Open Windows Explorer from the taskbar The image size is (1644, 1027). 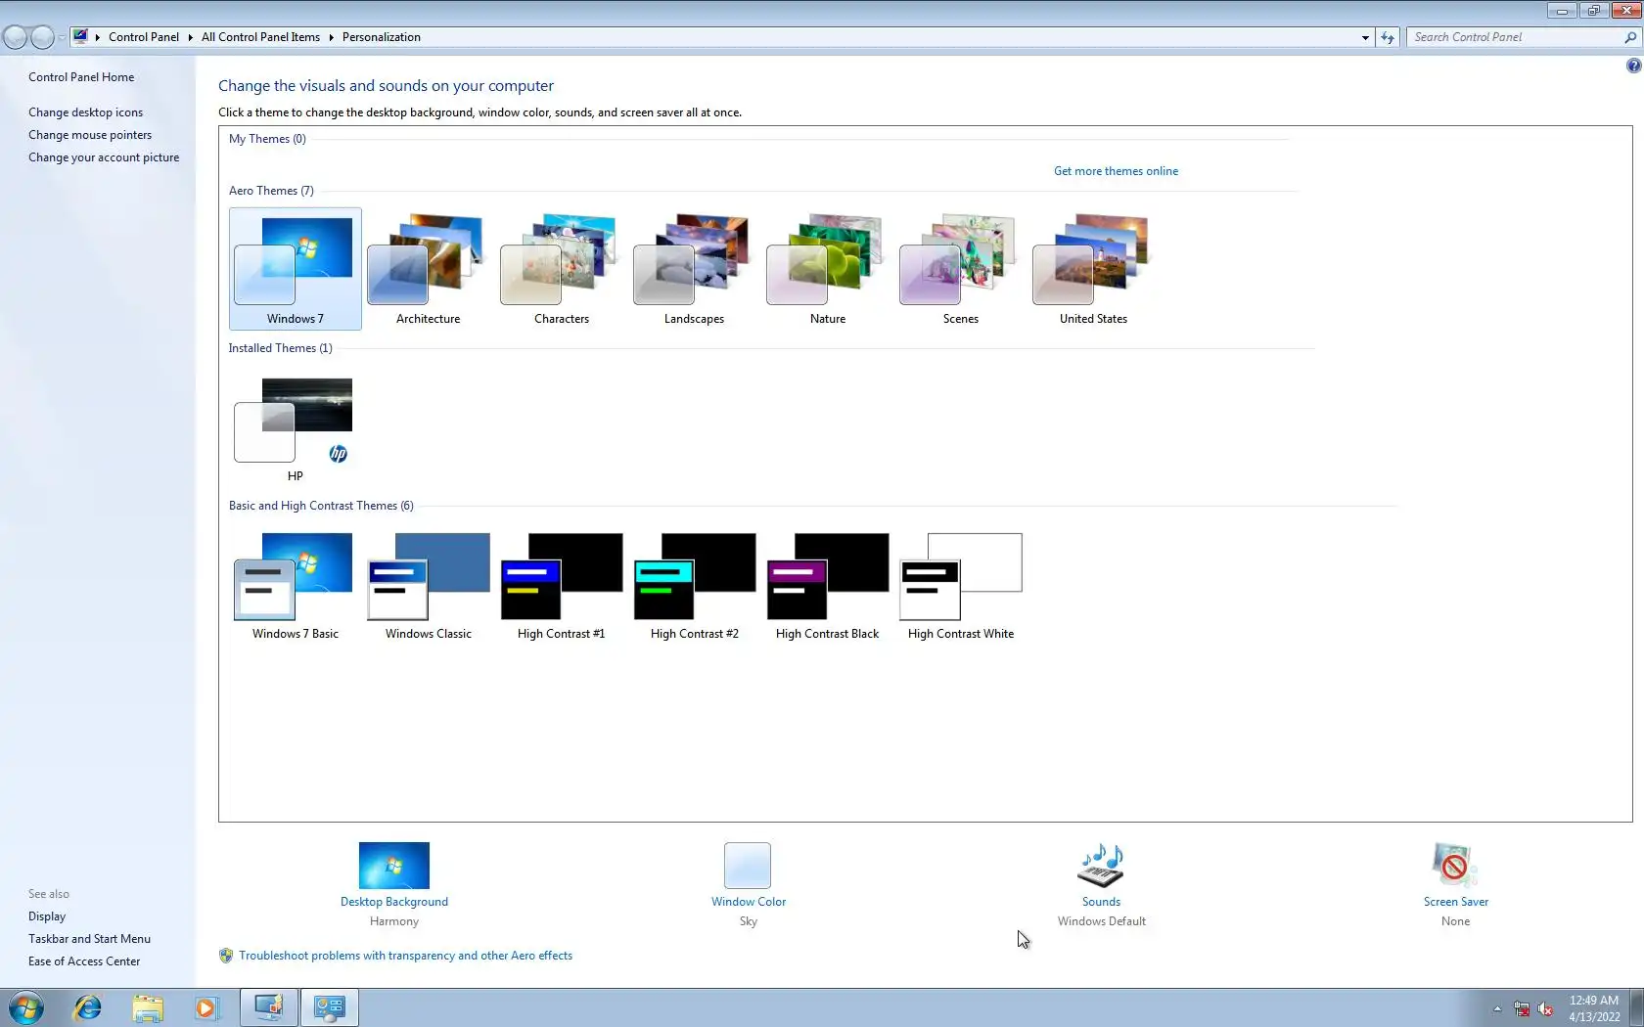[x=148, y=1007]
